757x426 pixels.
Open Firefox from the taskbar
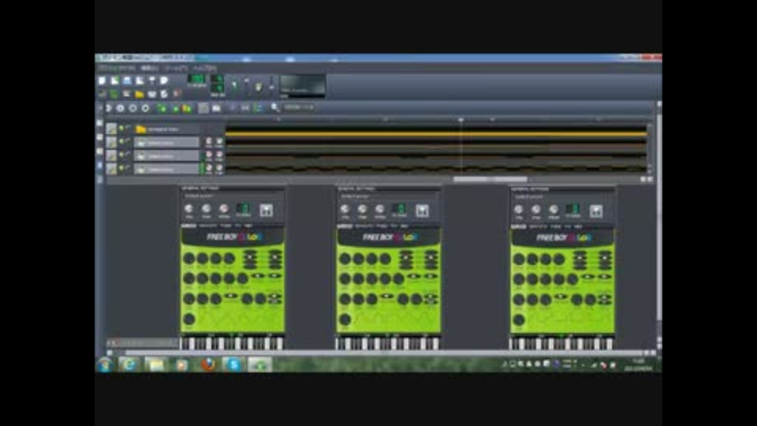208,364
